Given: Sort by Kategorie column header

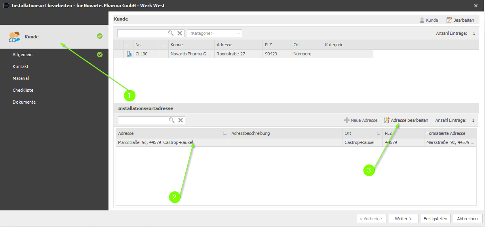Looking at the screenshot, I should pyautogui.click(x=348, y=45).
